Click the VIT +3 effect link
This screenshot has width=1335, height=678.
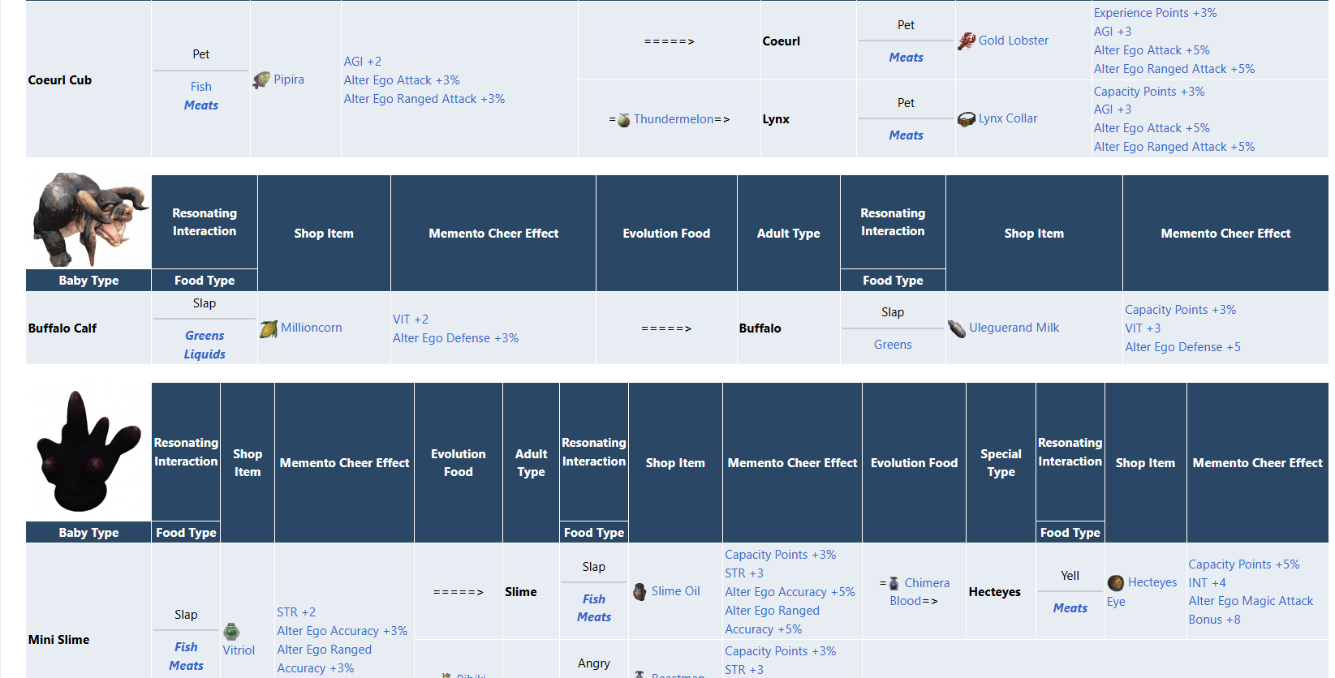pos(1143,328)
